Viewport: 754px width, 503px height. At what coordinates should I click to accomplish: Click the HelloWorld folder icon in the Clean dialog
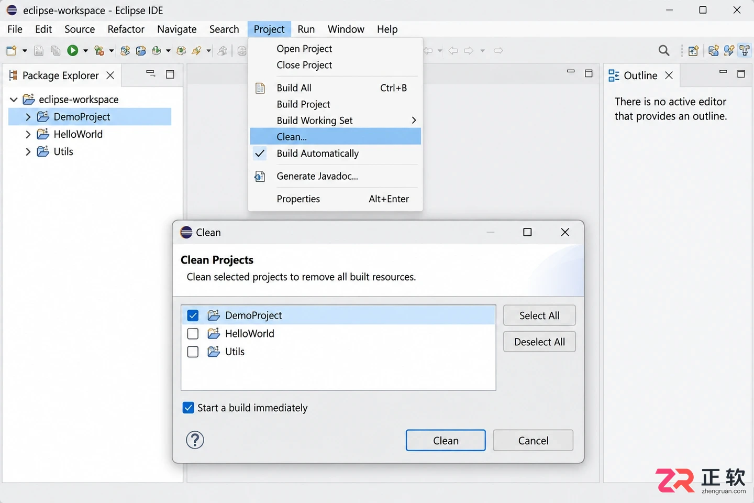[x=214, y=334]
